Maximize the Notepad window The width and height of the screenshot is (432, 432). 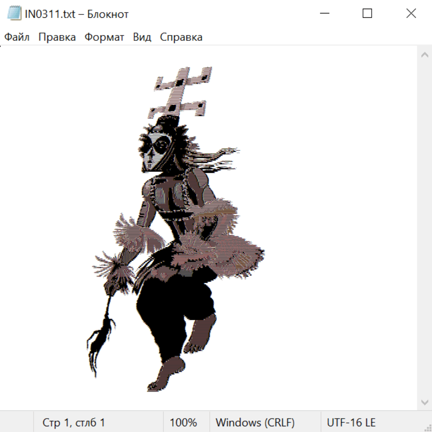(x=367, y=14)
